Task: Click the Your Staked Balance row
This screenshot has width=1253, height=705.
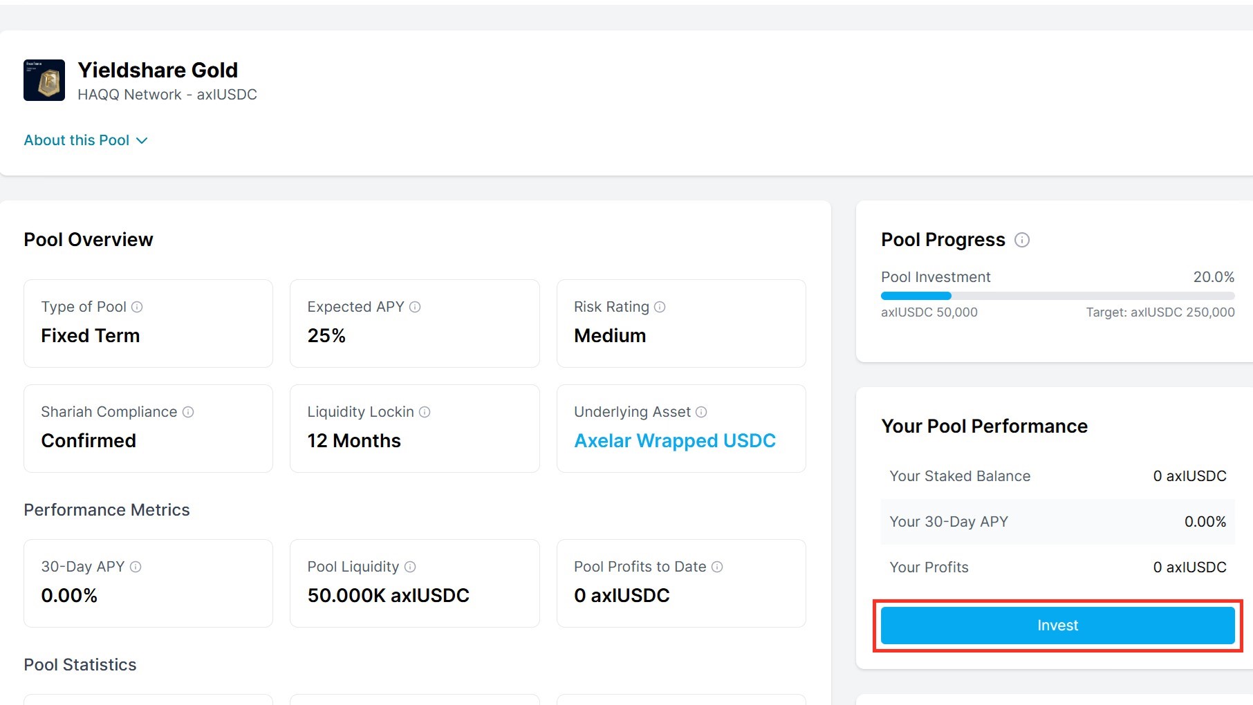Action: point(1057,476)
